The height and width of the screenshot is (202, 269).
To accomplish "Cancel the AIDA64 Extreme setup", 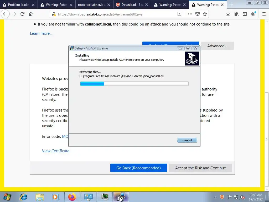I will (x=187, y=140).
